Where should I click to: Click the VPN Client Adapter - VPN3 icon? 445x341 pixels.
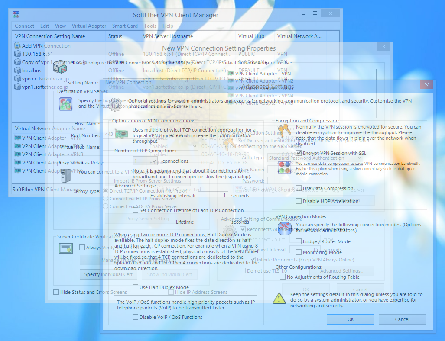point(18,154)
